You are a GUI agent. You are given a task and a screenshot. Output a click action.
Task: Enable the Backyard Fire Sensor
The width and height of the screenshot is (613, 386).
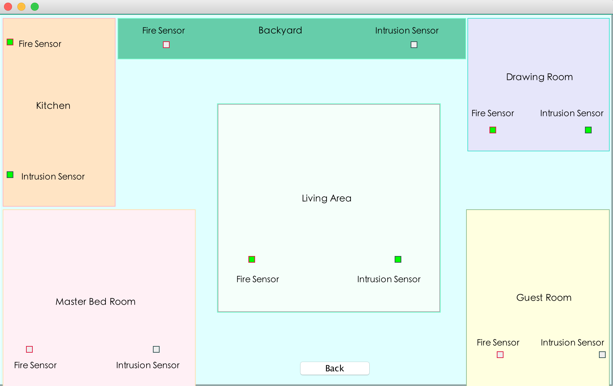coord(166,44)
